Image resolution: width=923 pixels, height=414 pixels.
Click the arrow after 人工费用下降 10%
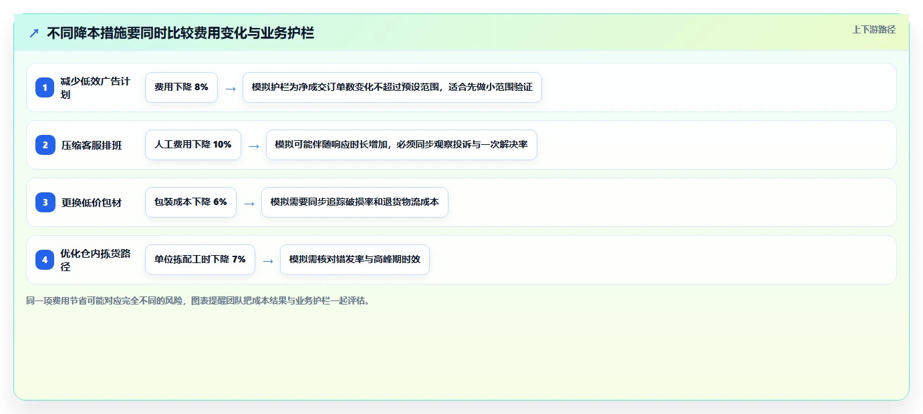coord(253,146)
